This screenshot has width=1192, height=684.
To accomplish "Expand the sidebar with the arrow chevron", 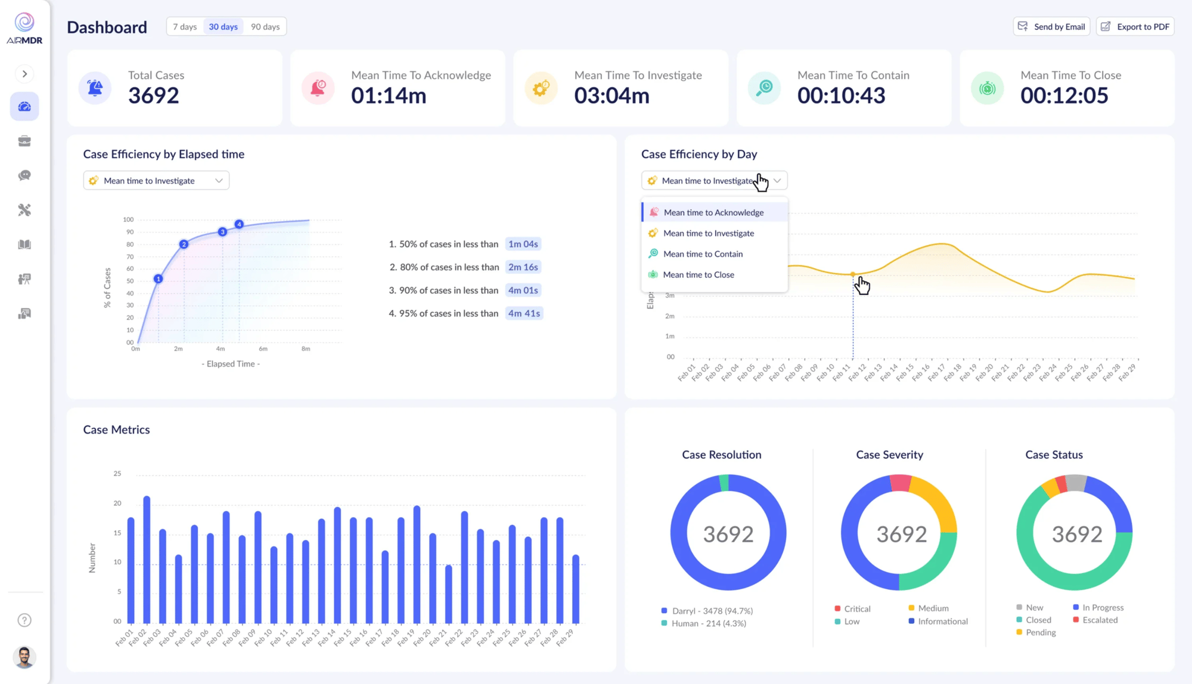I will coord(24,73).
